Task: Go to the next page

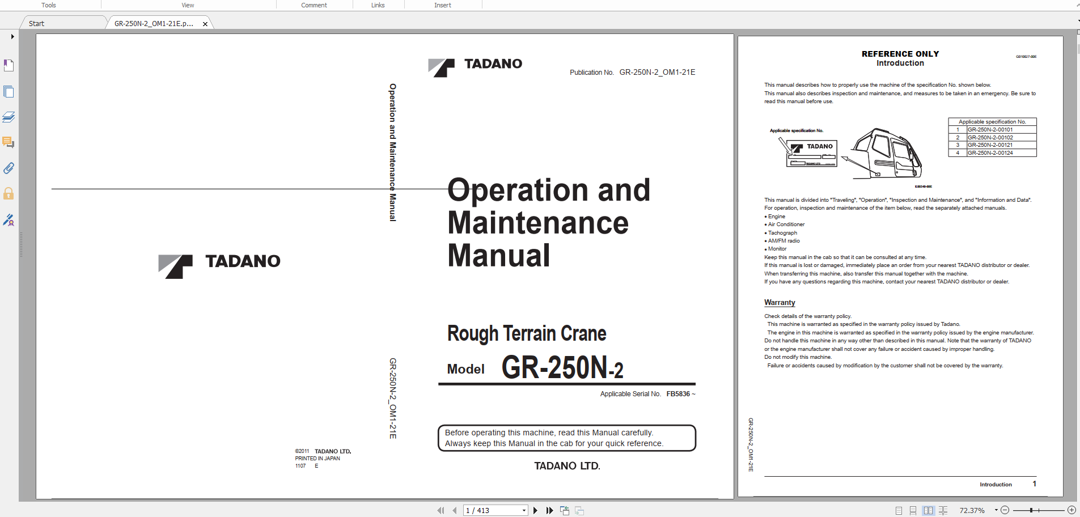Action: 535,511
